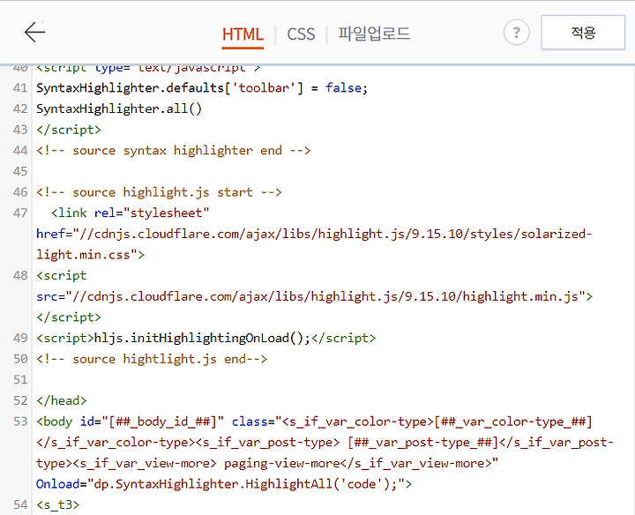635x515 pixels.
Task: Click the light.min.css"> continuation text
Action: pyautogui.click(x=90, y=255)
